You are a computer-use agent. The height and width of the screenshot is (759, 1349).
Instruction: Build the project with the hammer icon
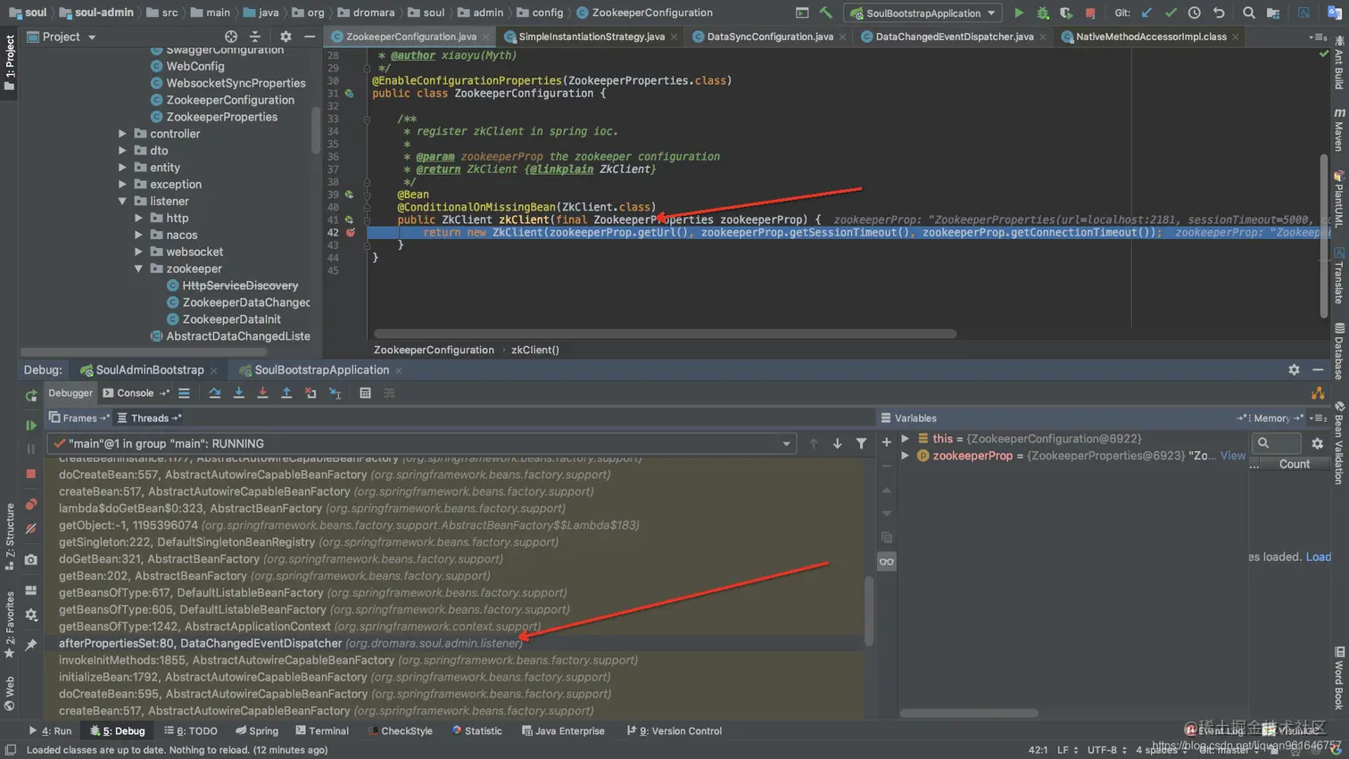(x=826, y=13)
